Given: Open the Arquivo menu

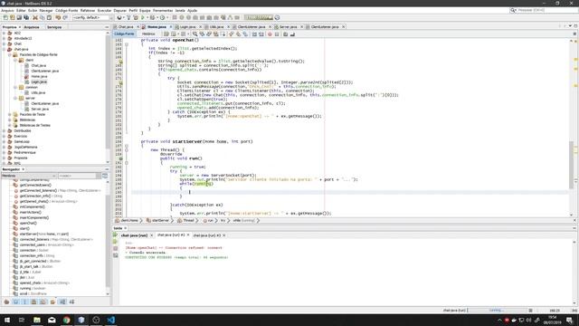Looking at the screenshot, I should pos(7,10).
